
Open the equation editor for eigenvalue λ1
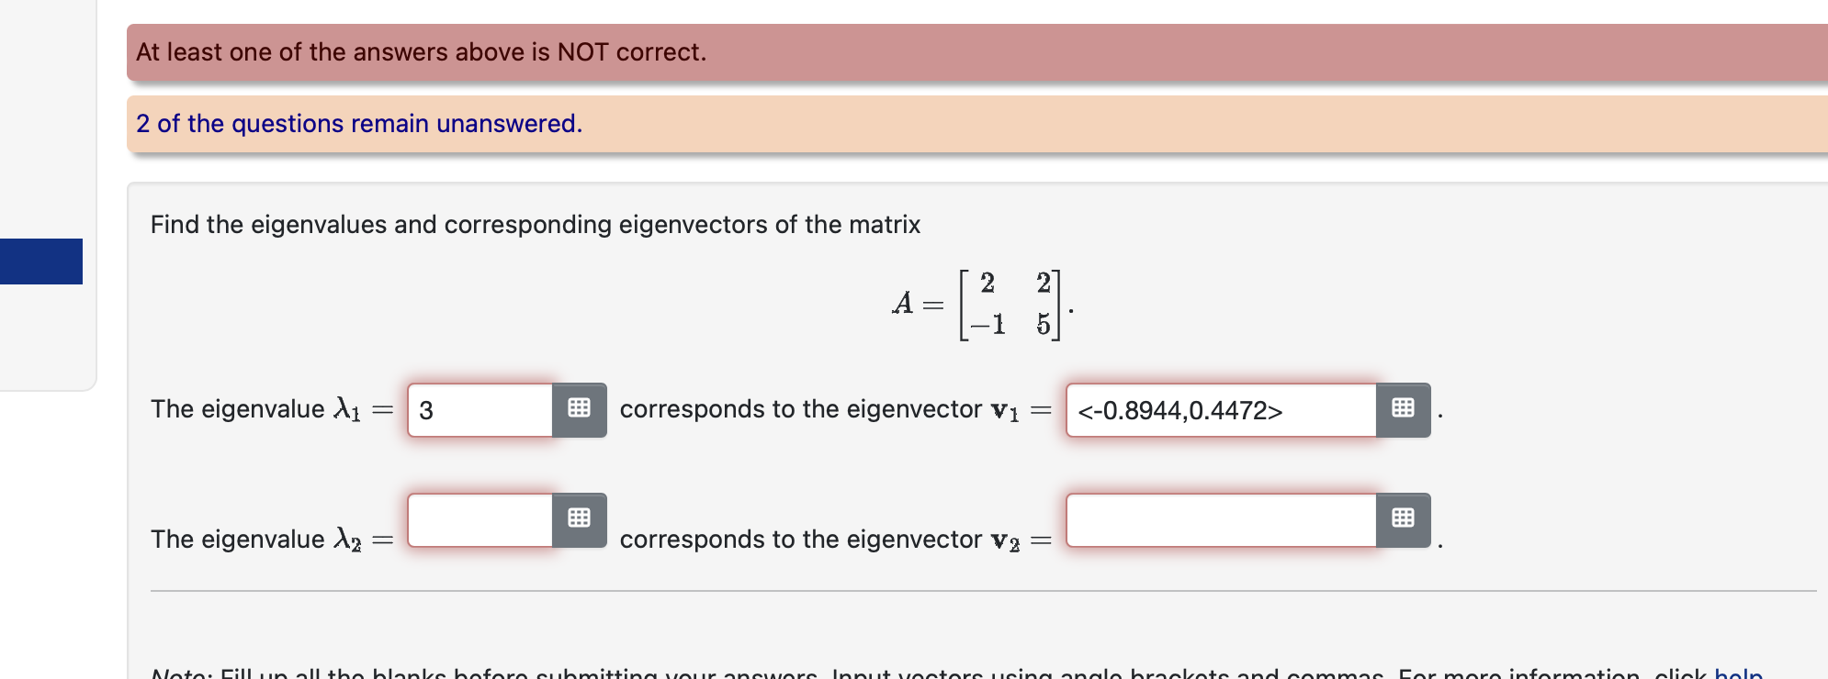[578, 408]
